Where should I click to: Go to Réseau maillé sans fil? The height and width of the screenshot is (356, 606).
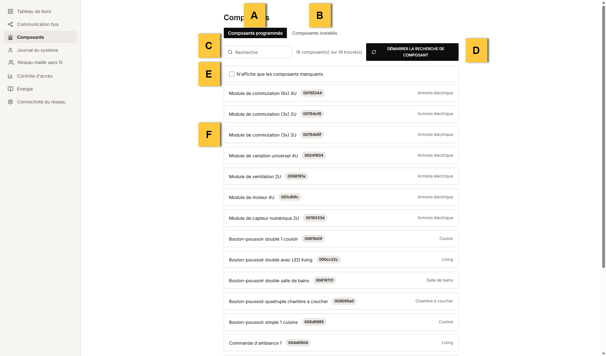[x=40, y=62]
